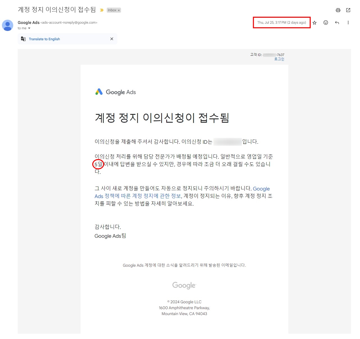This screenshot has height=339, width=360.
Task: Open the email in a new window
Action: point(348,10)
